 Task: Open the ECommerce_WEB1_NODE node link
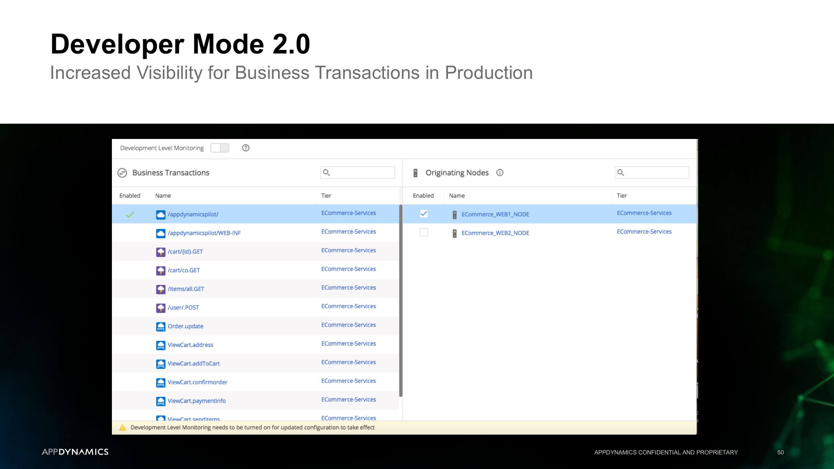495,214
